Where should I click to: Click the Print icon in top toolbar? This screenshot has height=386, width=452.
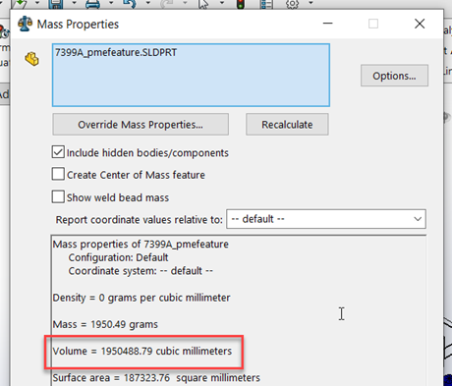click(x=92, y=4)
